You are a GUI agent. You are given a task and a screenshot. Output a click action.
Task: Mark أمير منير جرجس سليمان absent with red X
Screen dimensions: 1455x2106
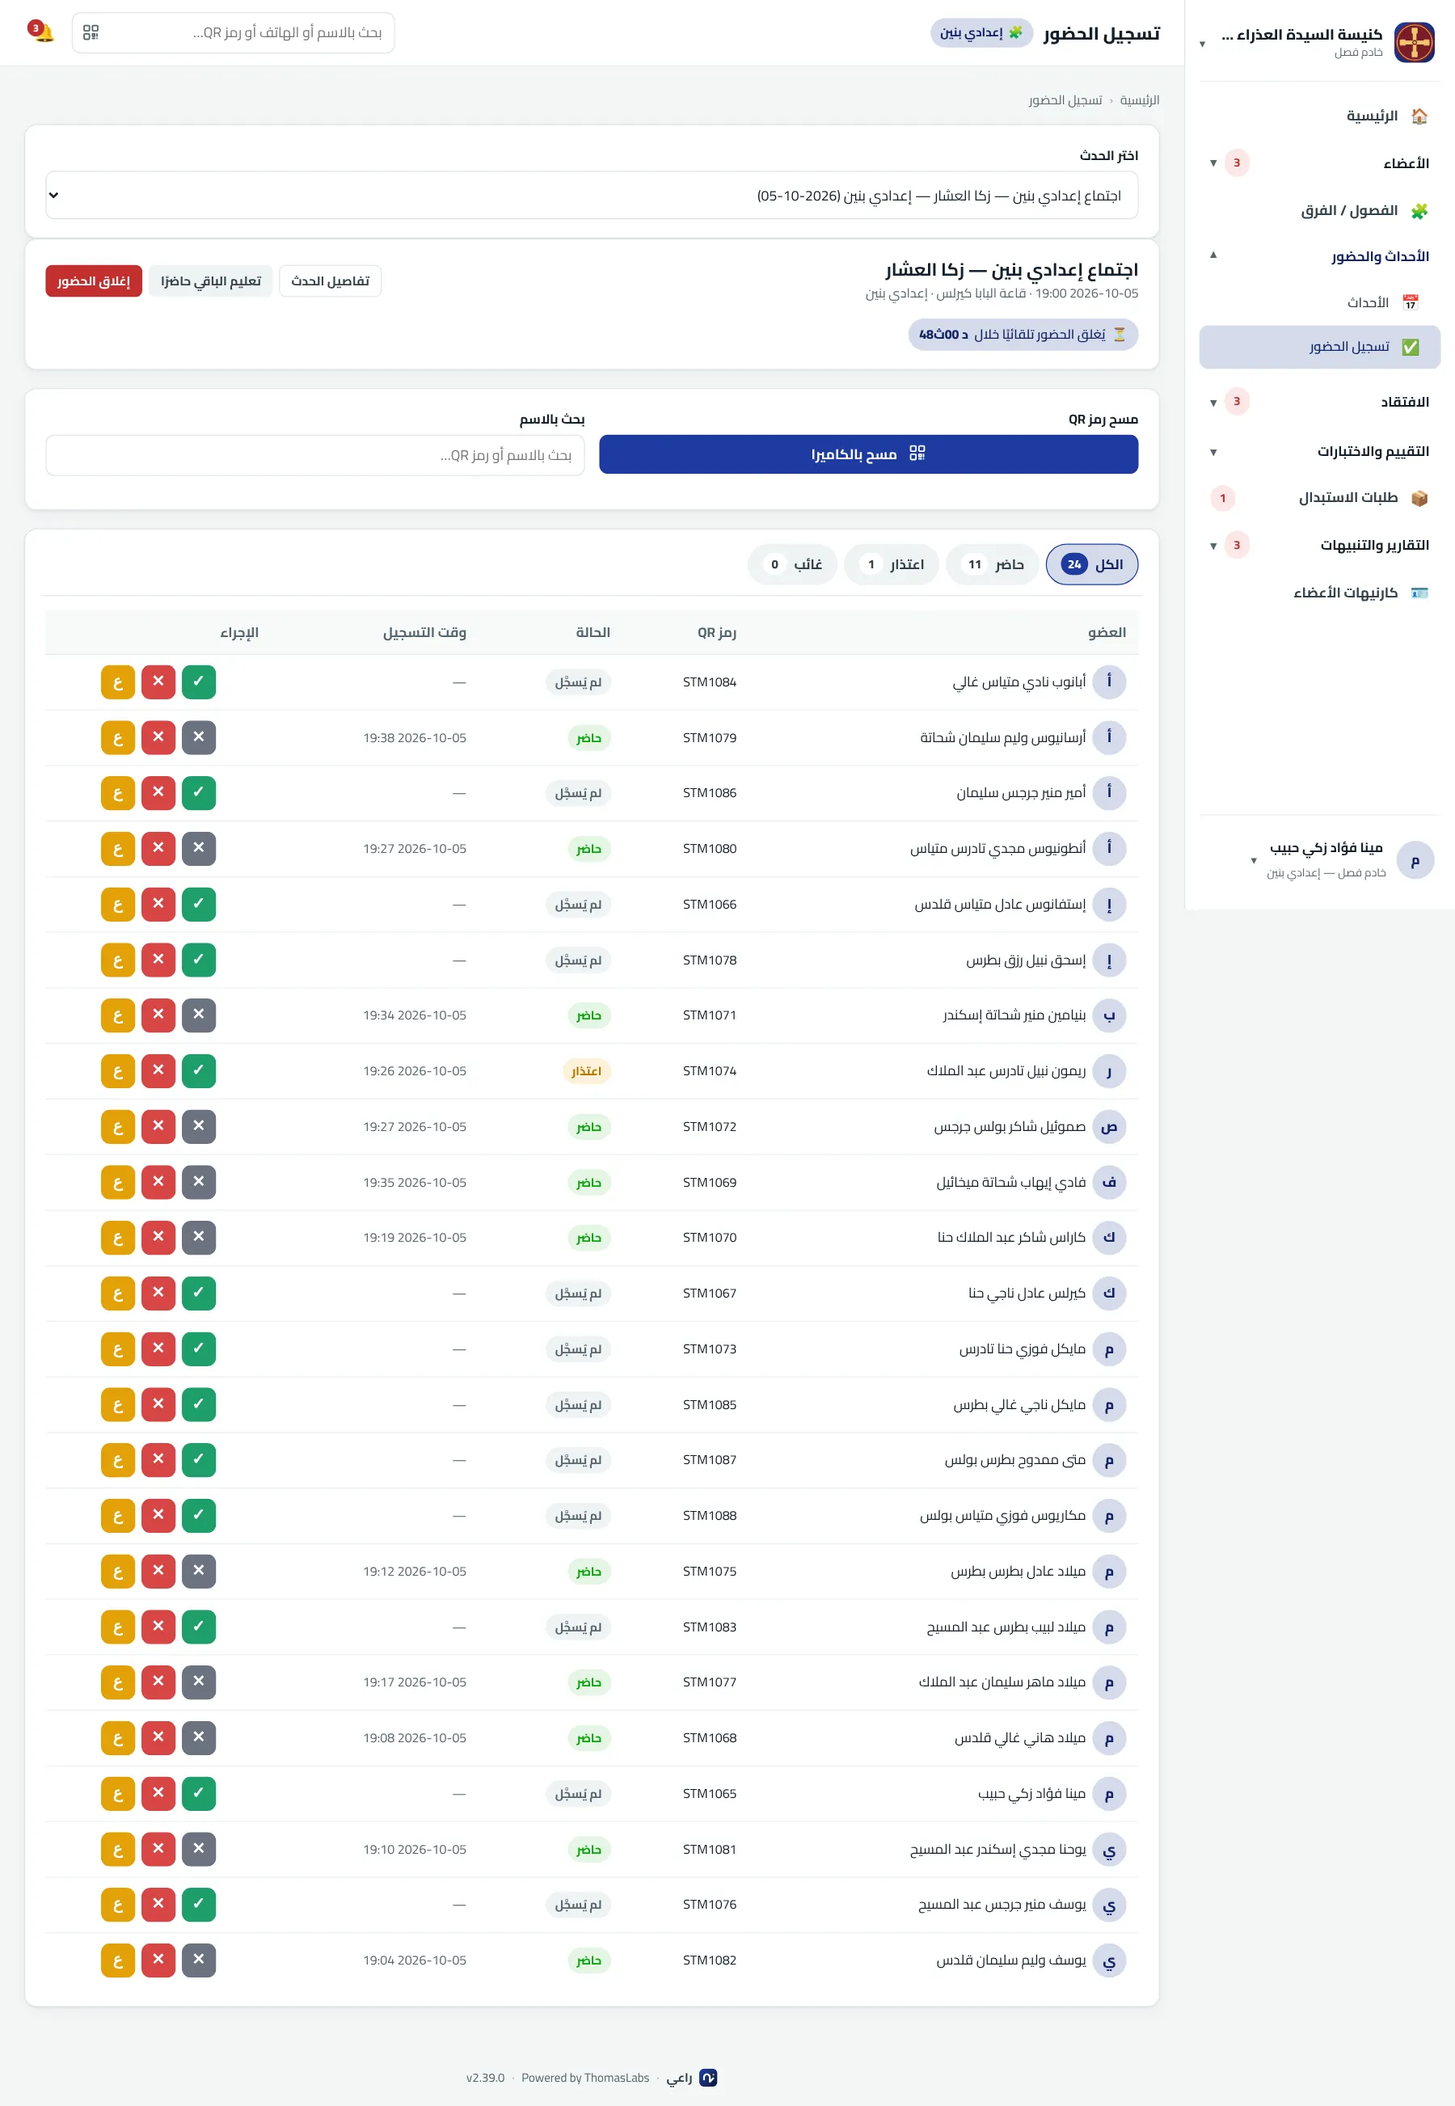pyautogui.click(x=158, y=793)
